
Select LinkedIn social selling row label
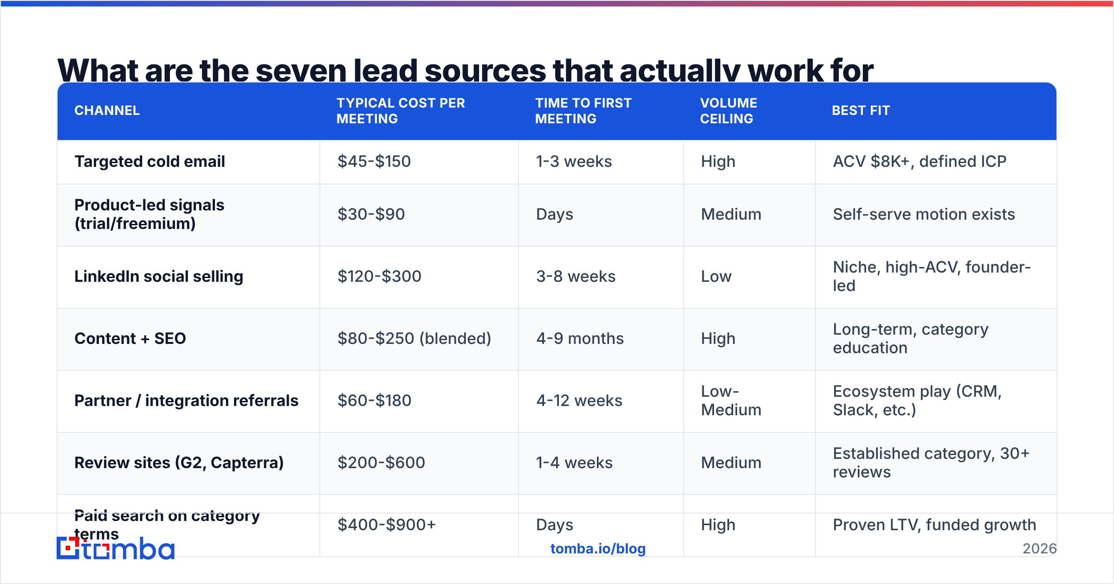pos(159,277)
